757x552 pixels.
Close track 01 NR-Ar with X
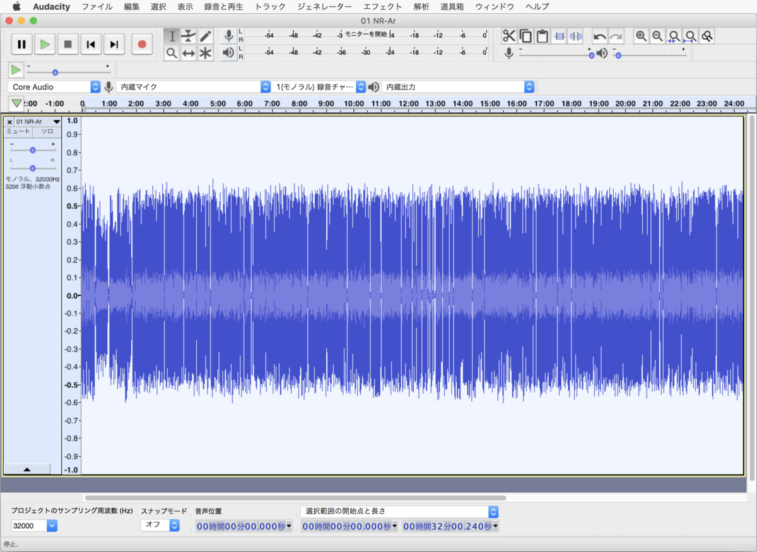point(9,122)
